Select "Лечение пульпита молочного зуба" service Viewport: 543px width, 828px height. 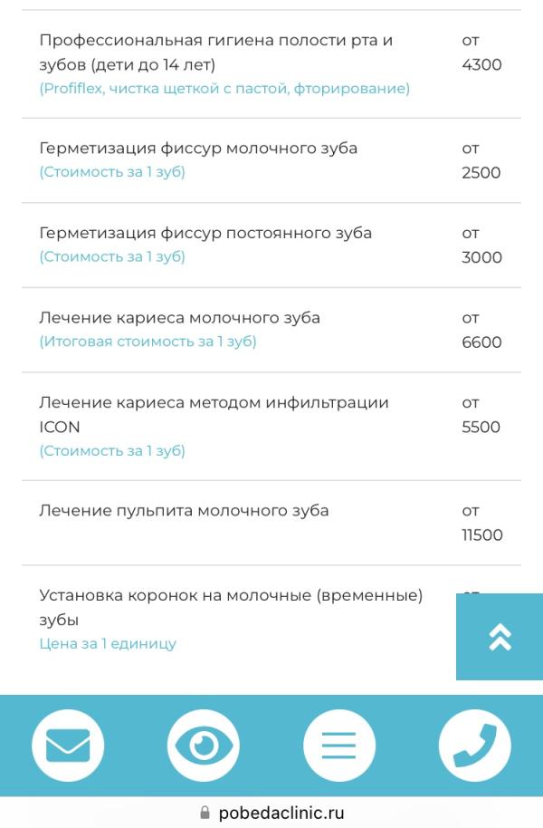point(184,511)
